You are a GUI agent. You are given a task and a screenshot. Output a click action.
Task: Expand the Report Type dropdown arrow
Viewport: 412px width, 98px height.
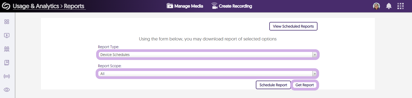click(x=315, y=55)
